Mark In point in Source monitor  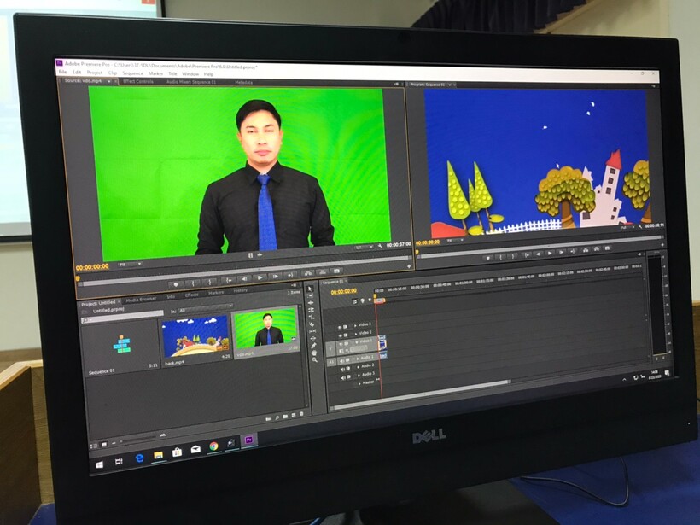(193, 283)
